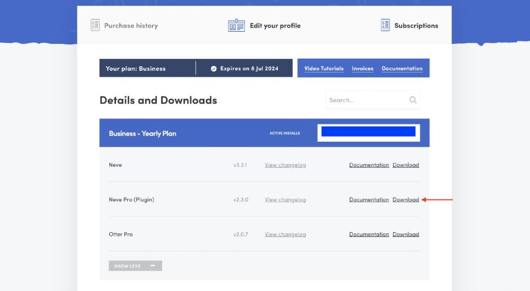530x291 pixels.
Task: Click 'Expires on 8 Jul 2024' text
Action: (x=249, y=69)
